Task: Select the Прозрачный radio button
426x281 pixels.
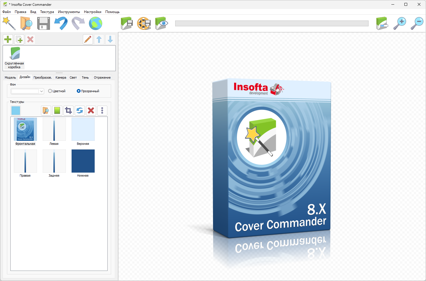Action: (x=88, y=91)
